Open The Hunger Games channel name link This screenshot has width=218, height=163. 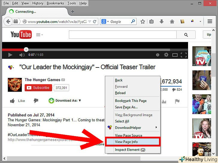tap(43, 80)
